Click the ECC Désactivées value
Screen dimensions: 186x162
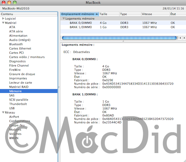(81, 52)
